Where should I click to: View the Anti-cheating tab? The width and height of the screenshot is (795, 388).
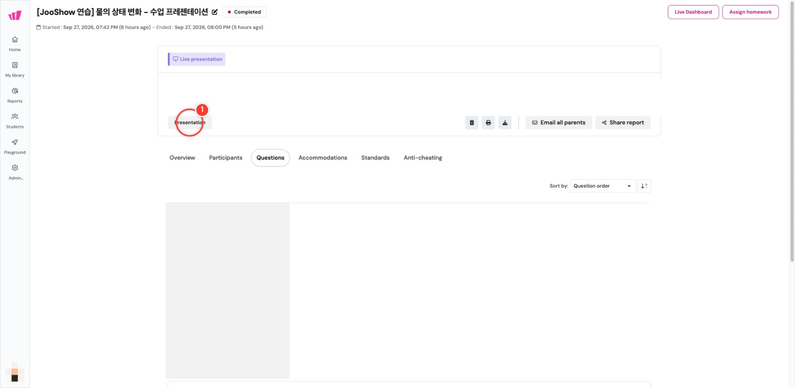[423, 158]
